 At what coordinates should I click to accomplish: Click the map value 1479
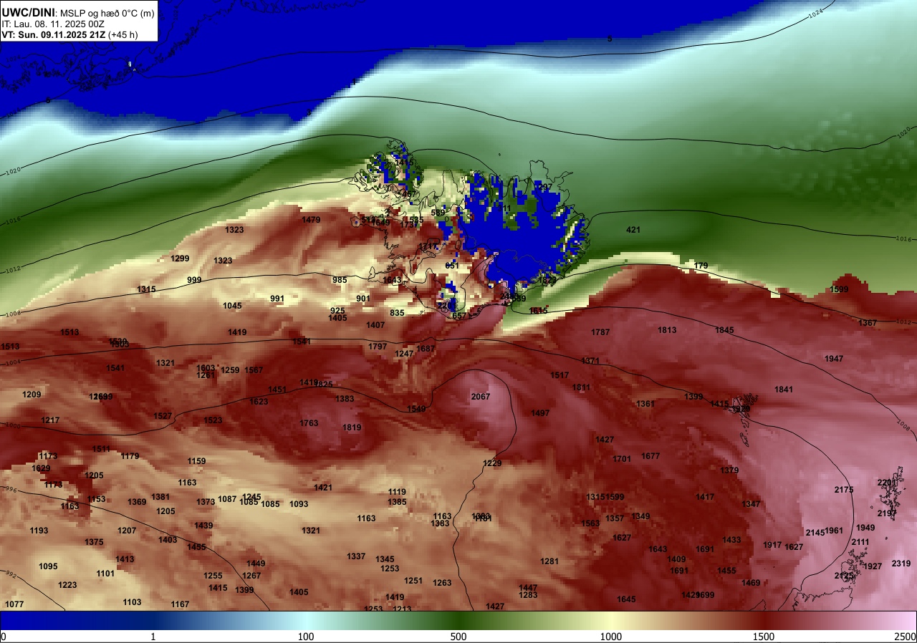tap(311, 220)
